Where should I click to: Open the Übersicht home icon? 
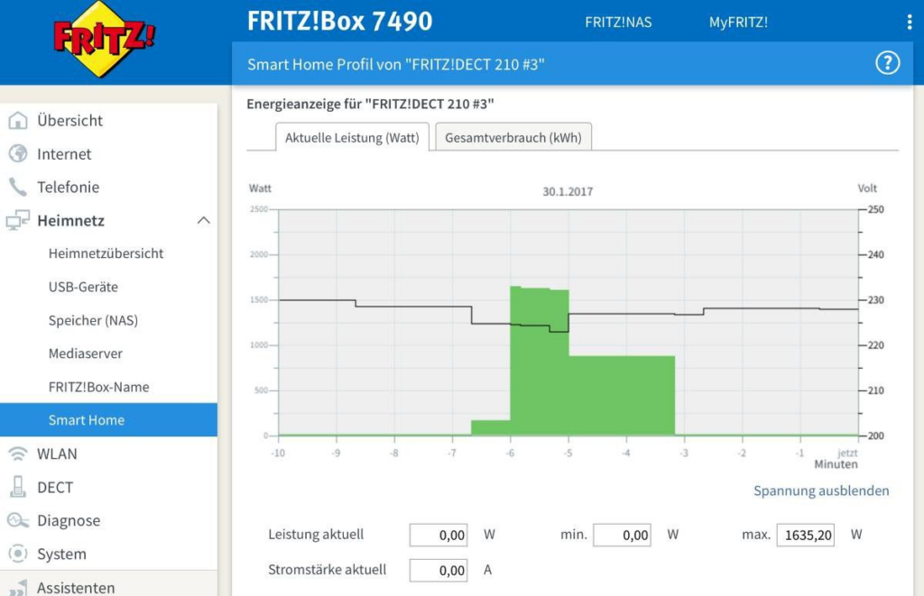click(17, 120)
